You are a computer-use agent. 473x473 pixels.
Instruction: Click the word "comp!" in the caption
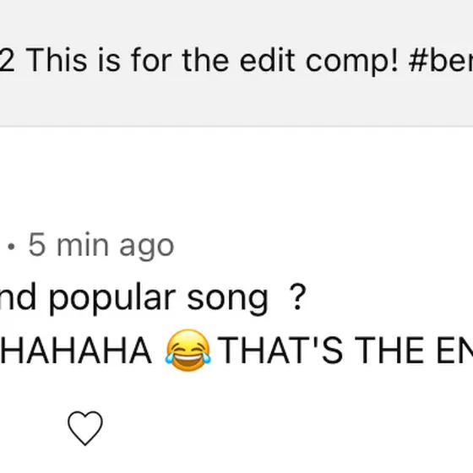(x=351, y=62)
